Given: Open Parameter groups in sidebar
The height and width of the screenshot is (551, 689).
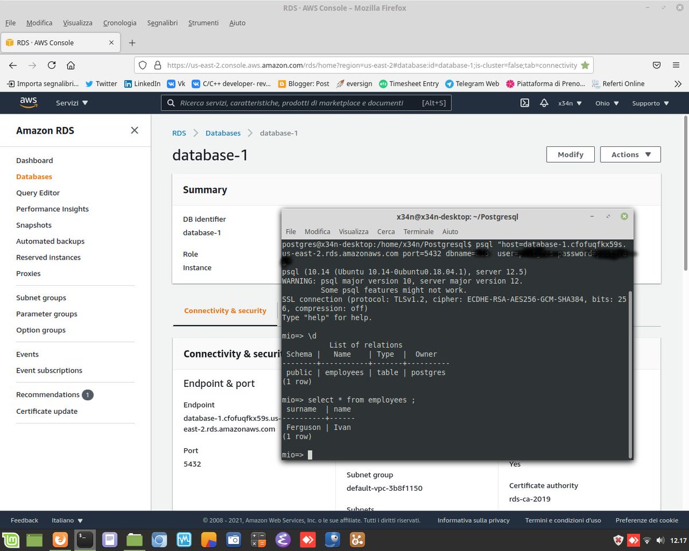Looking at the screenshot, I should click(47, 314).
